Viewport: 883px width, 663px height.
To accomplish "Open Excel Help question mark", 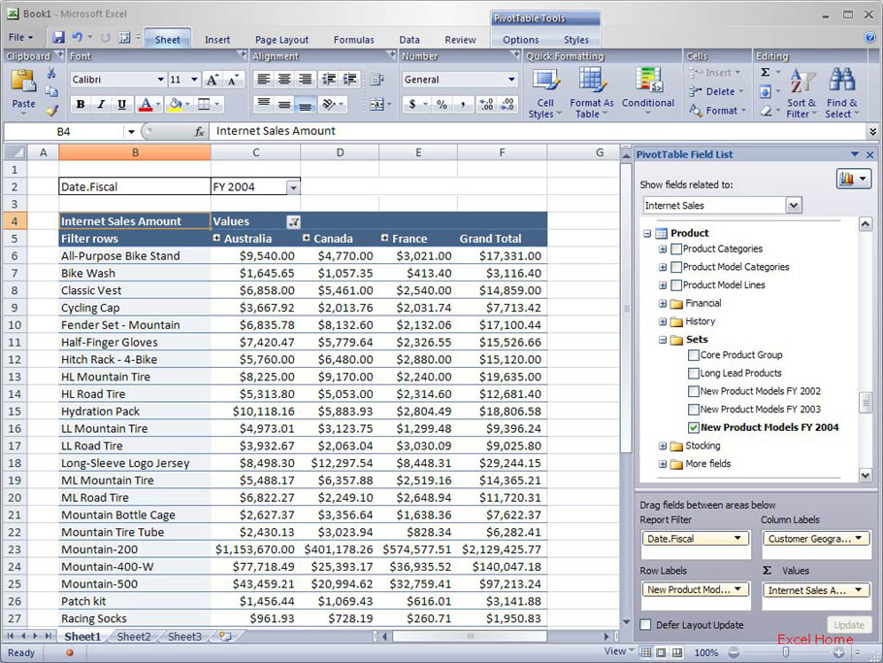I will point(870,38).
